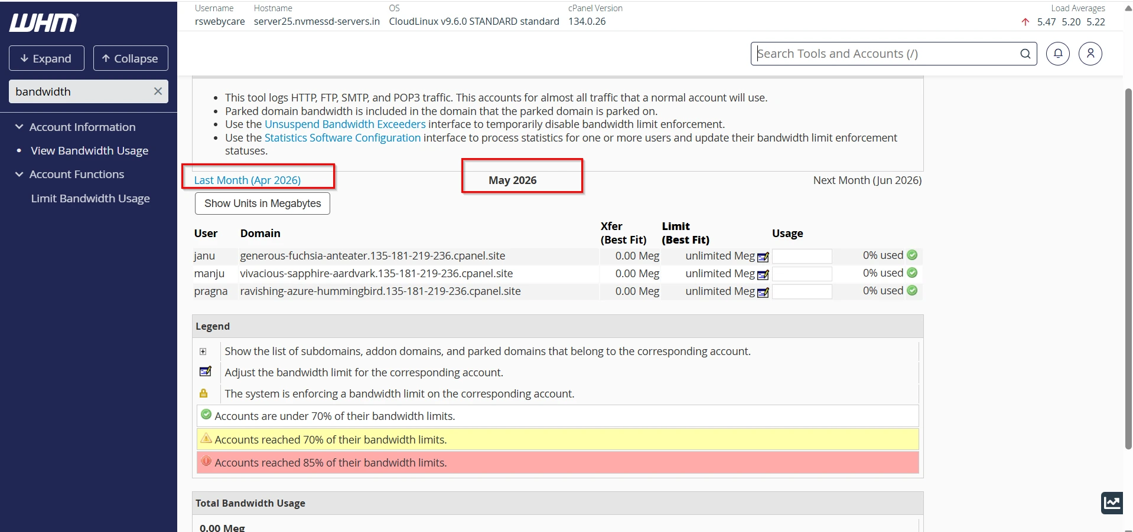Click the WHM logo
1133x532 pixels.
44,22
